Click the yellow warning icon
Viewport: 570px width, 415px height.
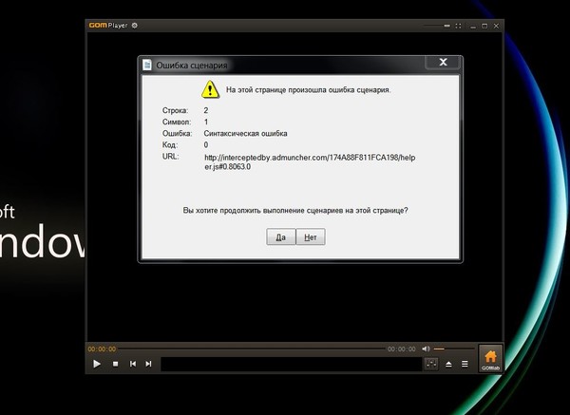coord(210,90)
